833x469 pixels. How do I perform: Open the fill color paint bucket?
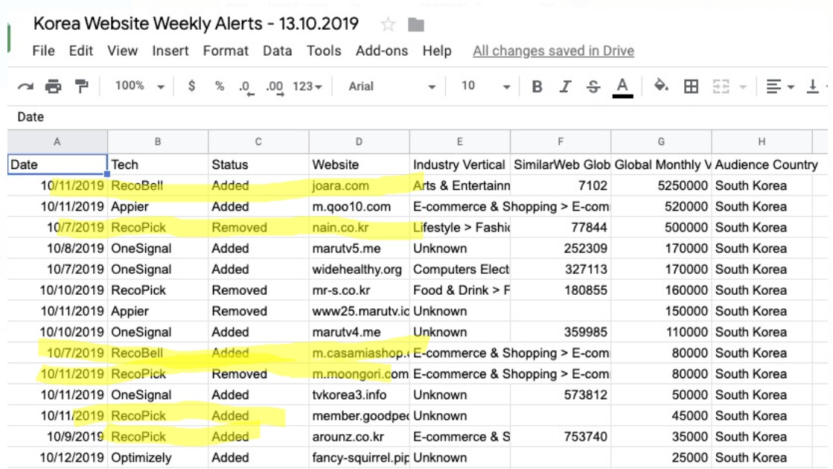660,86
